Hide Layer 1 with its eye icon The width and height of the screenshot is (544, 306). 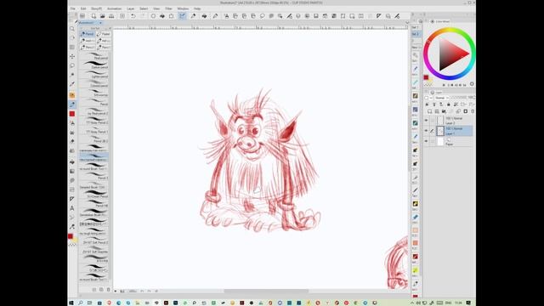click(427, 131)
